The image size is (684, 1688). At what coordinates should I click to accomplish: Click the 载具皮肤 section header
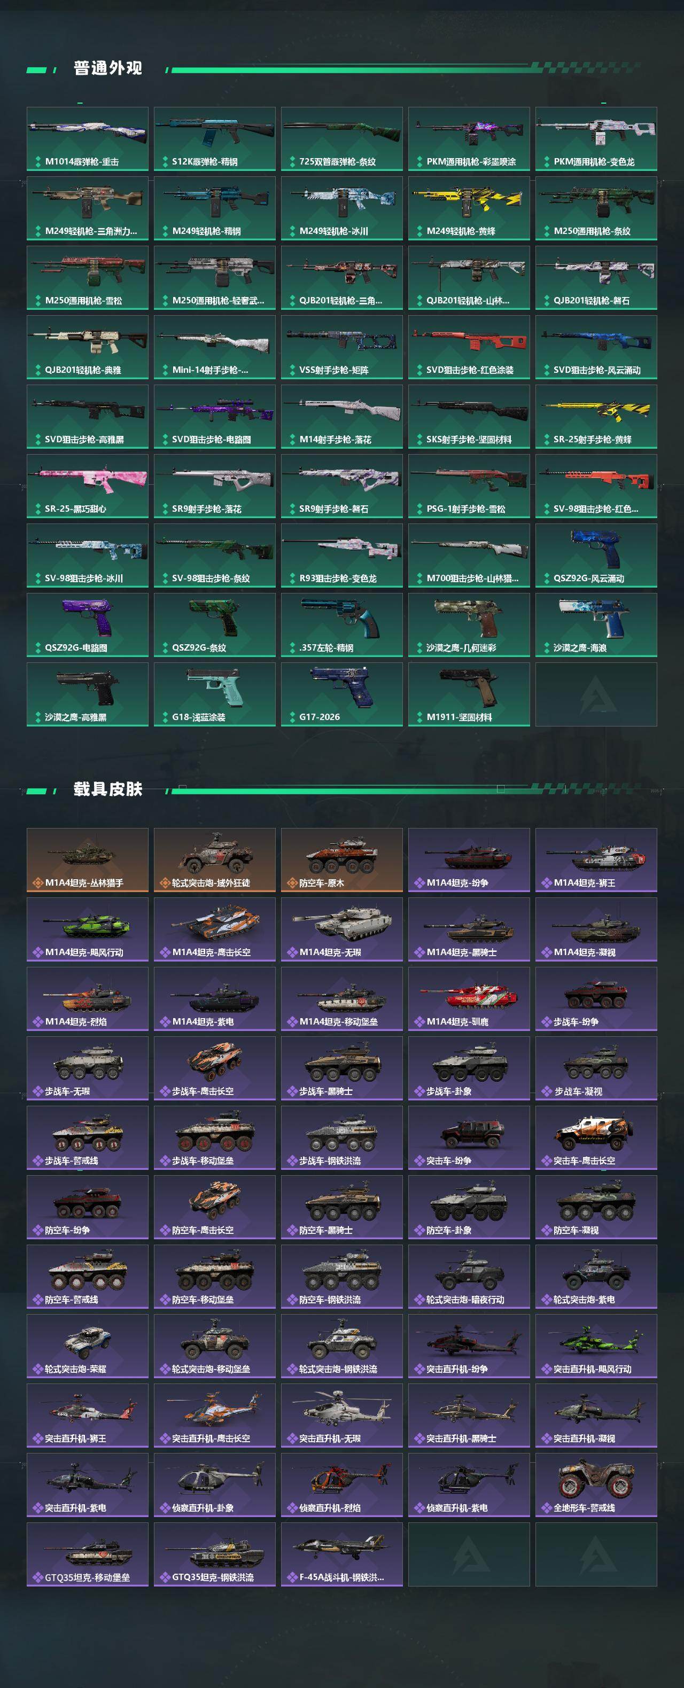(107, 789)
